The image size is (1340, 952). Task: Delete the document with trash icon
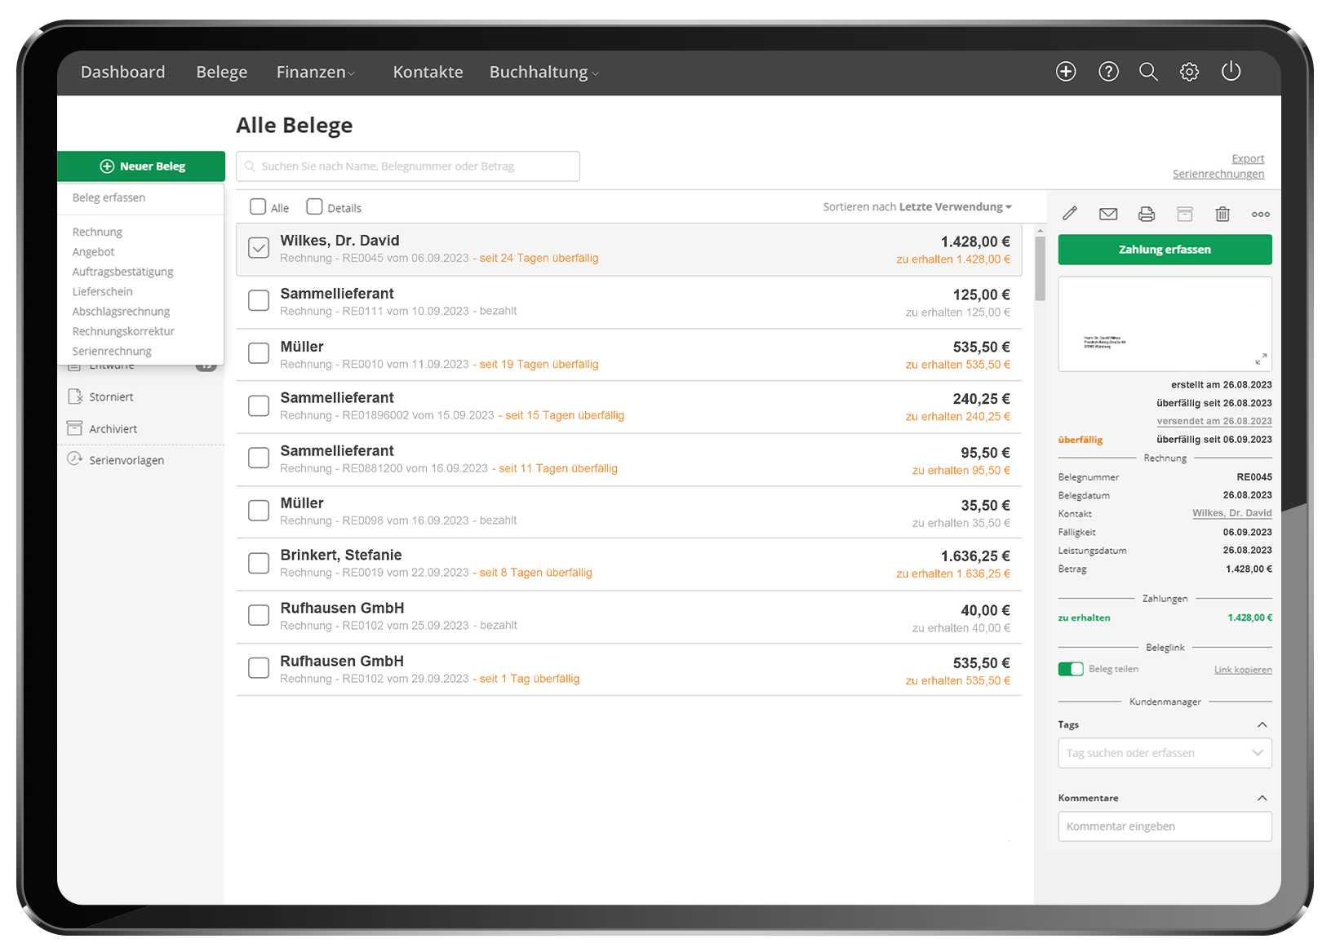[x=1222, y=214]
